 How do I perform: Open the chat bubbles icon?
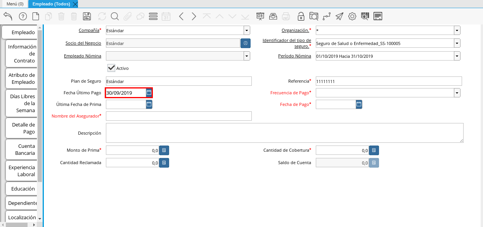(140, 16)
